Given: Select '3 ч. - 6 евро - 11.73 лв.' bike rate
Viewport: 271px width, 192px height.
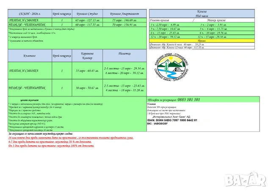Looking at the screenshot, I should 213,29.
